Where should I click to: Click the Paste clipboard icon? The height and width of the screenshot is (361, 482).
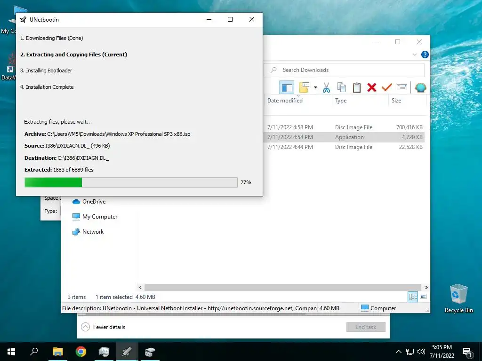pyautogui.click(x=357, y=87)
